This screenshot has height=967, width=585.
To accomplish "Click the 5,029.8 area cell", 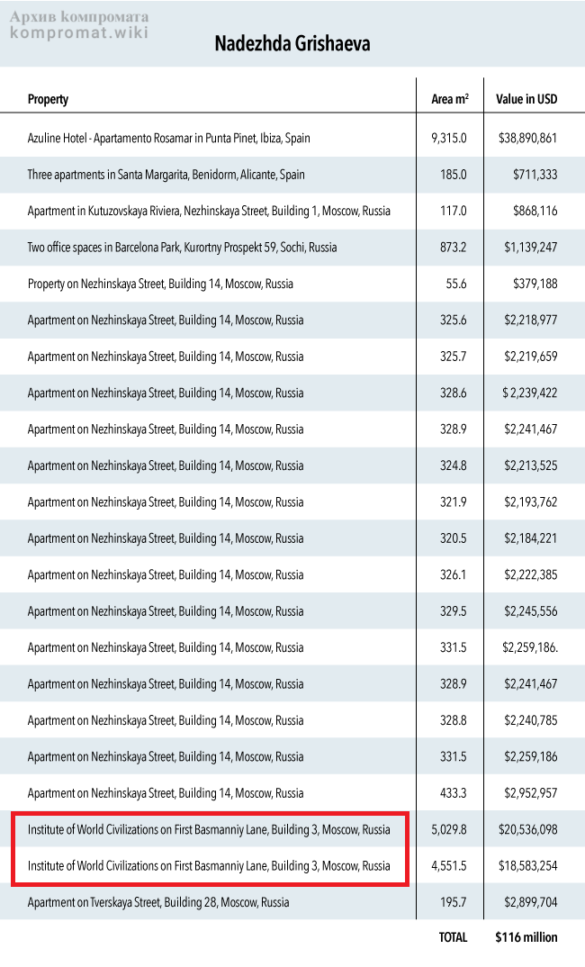I will click(449, 829).
